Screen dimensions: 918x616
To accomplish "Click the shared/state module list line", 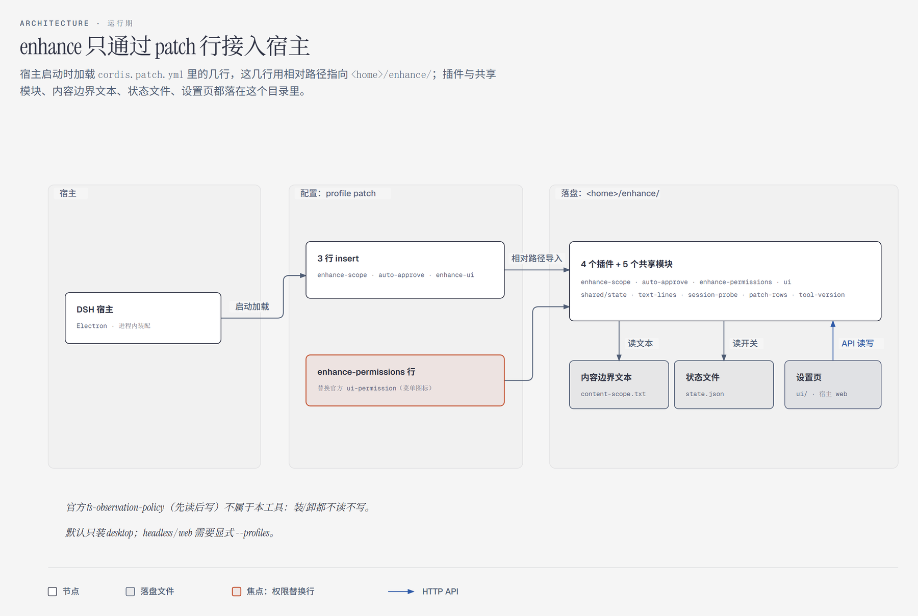I will 712,295.
